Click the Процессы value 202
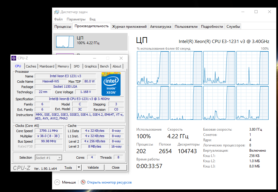Screen dimensions: 278x192 (141, 151)
